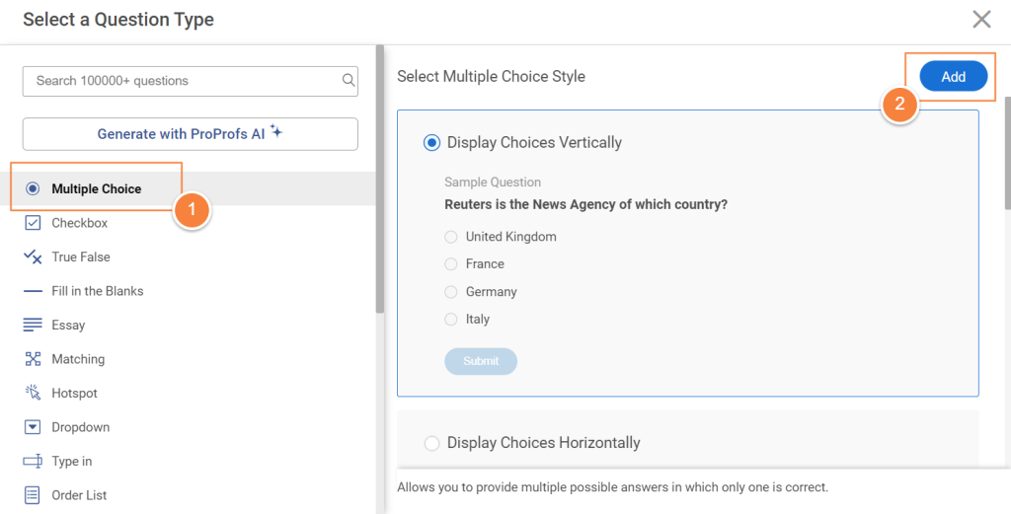
Task: Select Display Choices Vertically radio button
Action: [431, 143]
